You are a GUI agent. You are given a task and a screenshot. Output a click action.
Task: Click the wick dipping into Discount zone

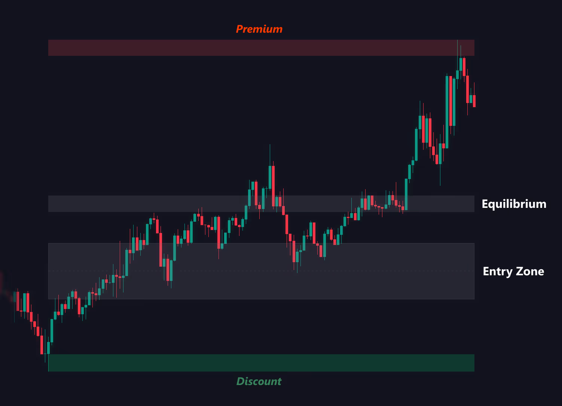pyautogui.click(x=48, y=363)
